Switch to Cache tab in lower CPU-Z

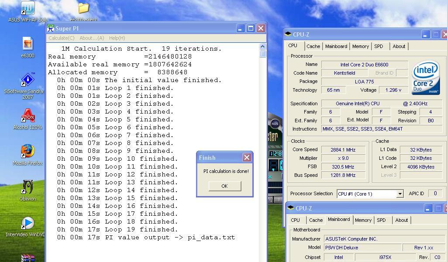coord(316,220)
